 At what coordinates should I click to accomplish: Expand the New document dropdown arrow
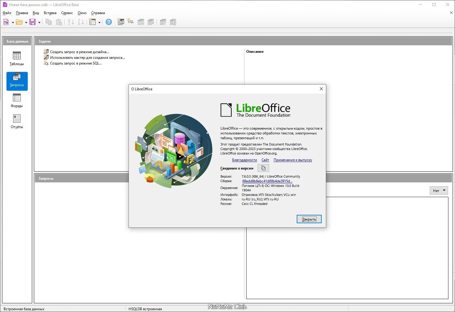click(13, 22)
